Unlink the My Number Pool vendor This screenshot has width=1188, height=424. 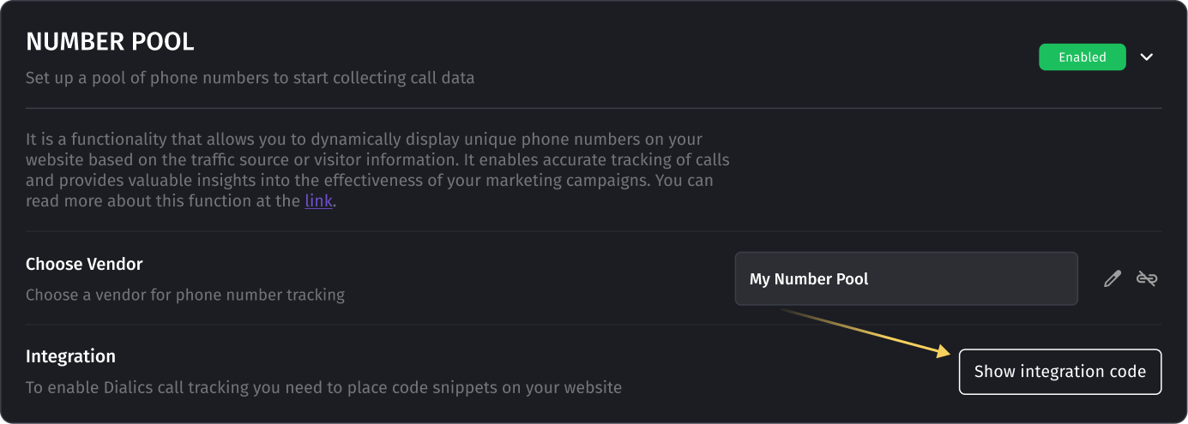coord(1147,278)
